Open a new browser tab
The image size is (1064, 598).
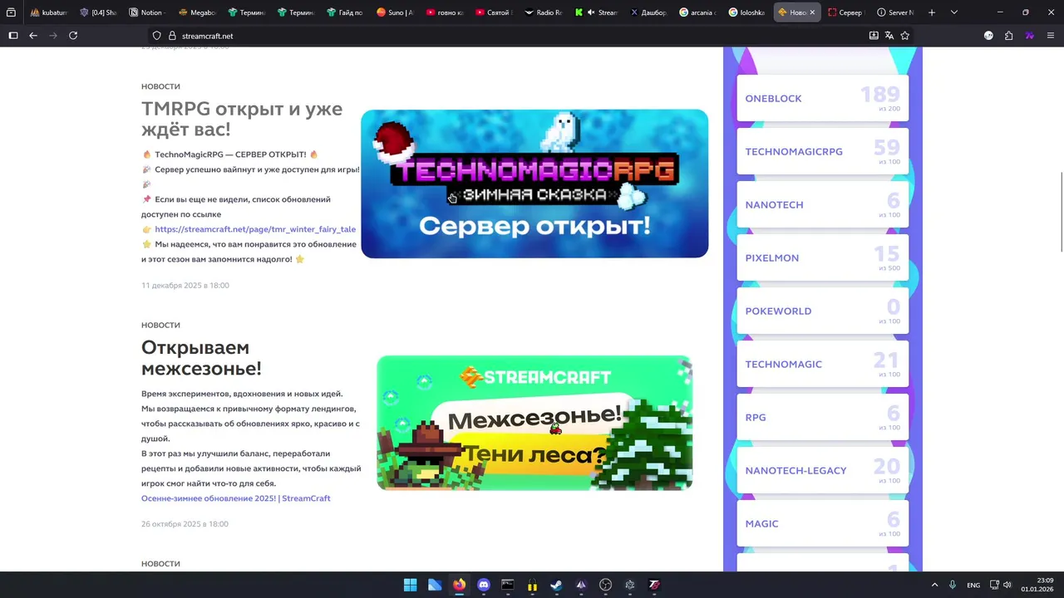coord(932,12)
